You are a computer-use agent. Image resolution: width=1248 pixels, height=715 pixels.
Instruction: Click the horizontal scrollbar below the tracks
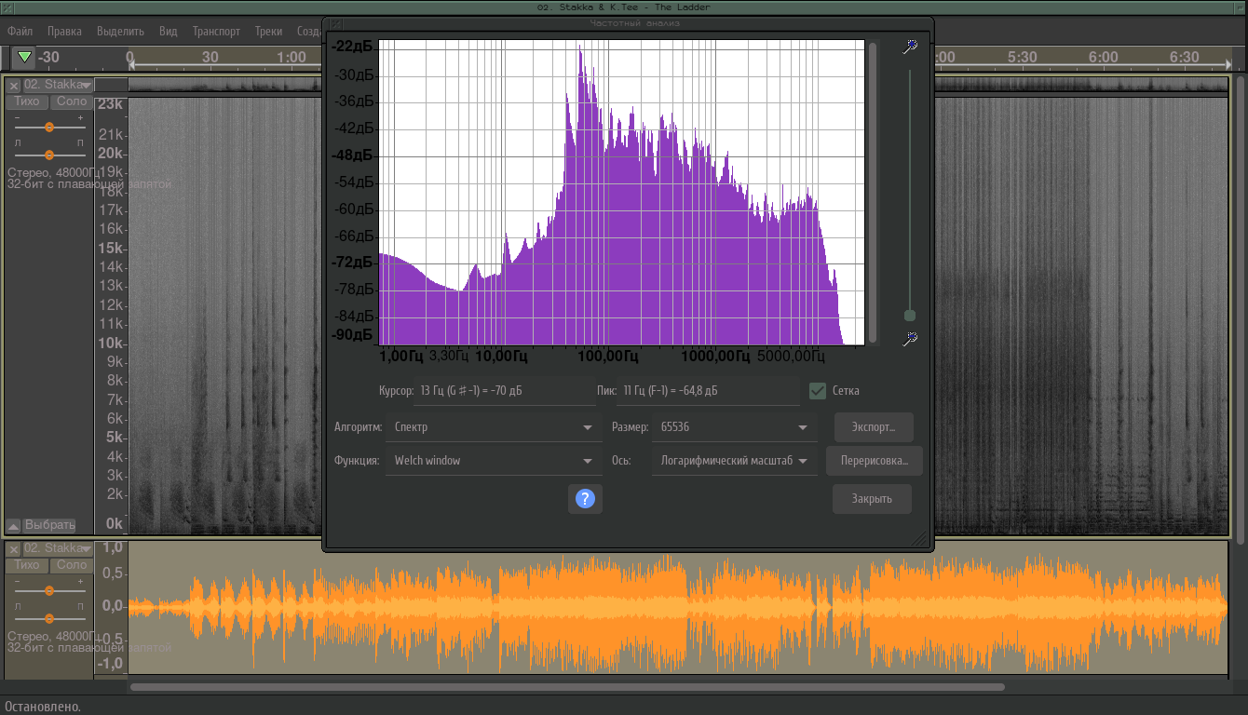click(567, 687)
